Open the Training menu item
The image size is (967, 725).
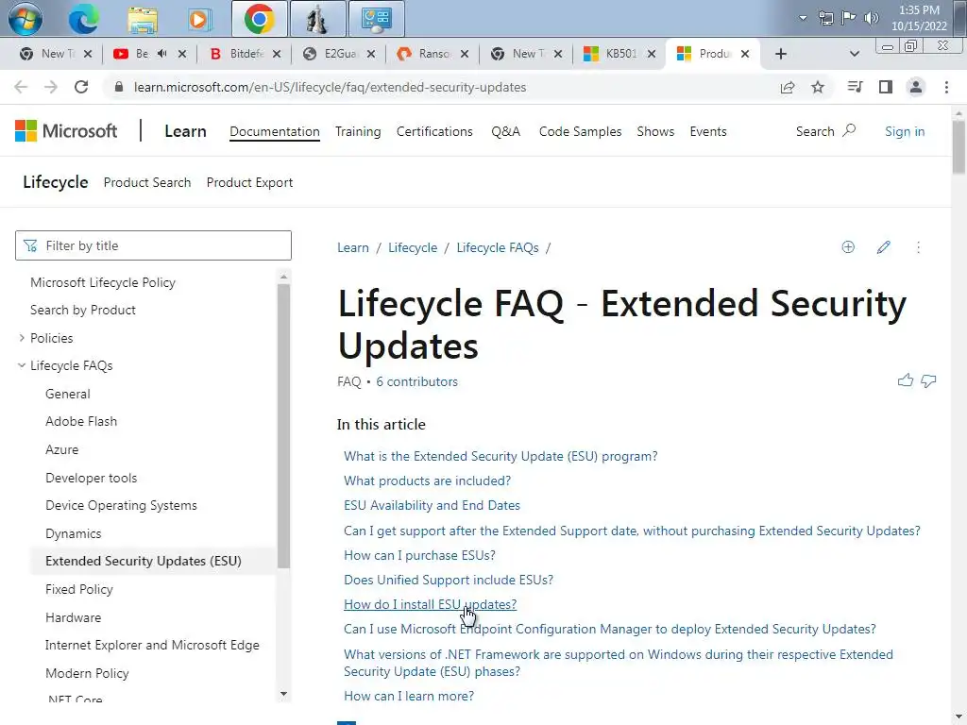coord(358,131)
